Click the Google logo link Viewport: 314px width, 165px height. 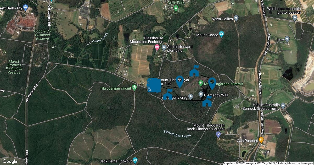[10, 161]
